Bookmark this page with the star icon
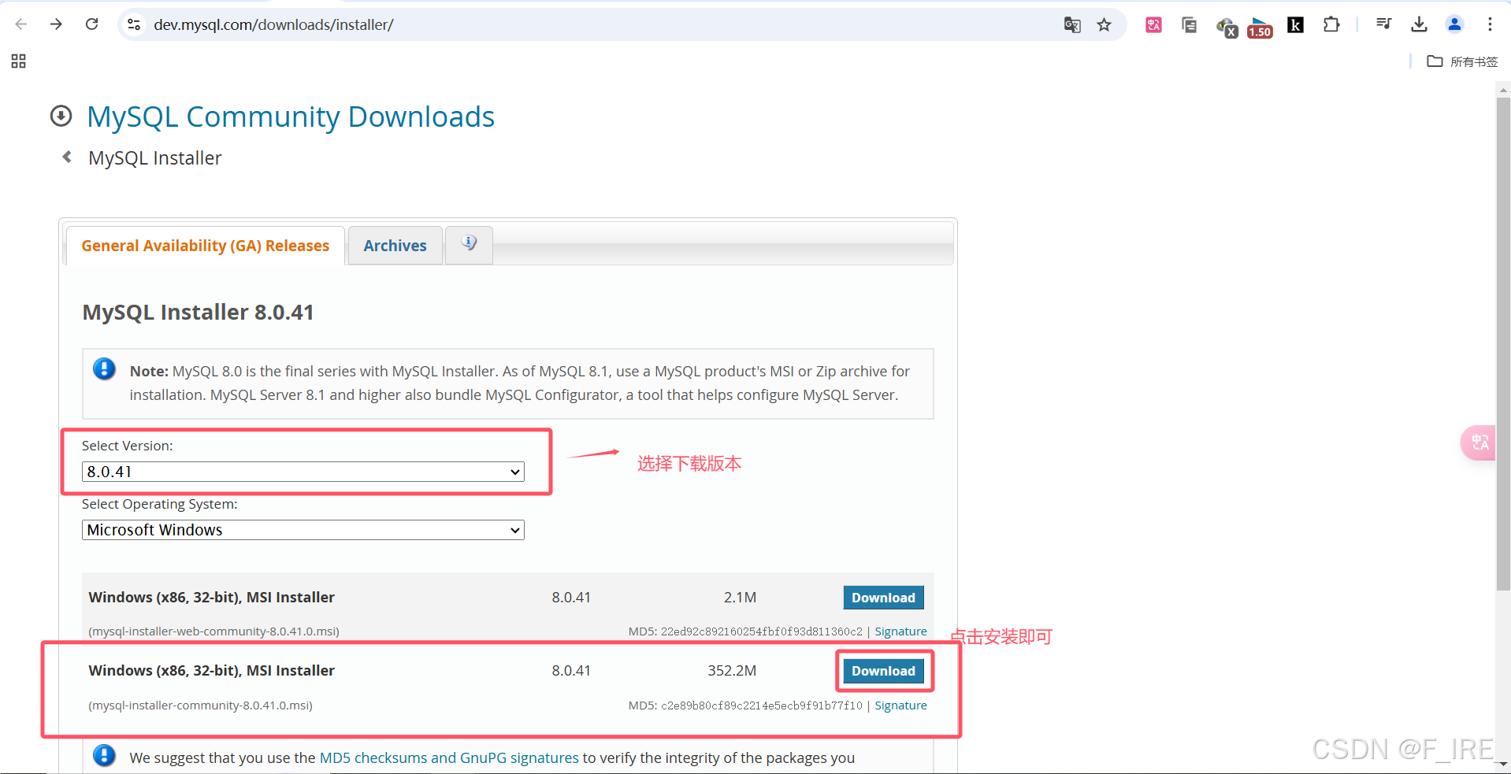 (x=1104, y=24)
